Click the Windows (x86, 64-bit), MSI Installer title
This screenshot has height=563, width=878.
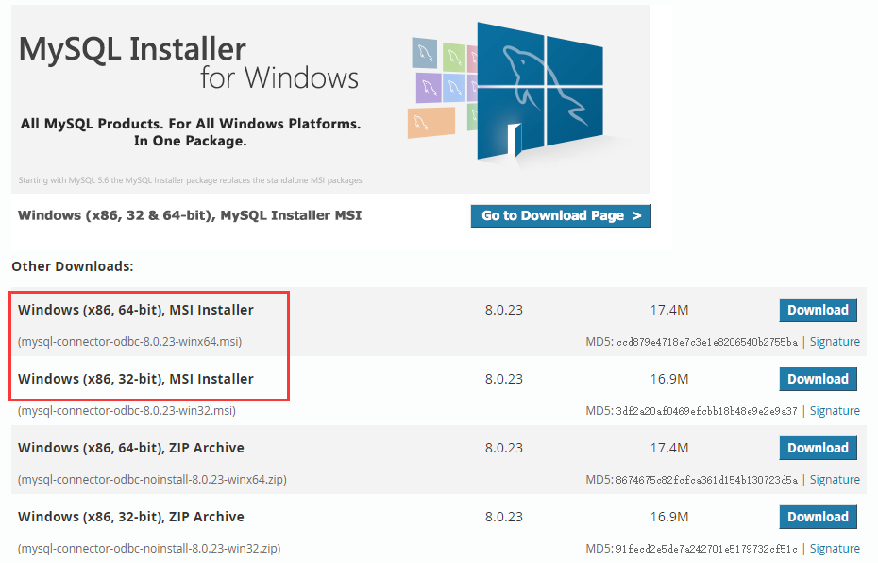click(x=136, y=310)
